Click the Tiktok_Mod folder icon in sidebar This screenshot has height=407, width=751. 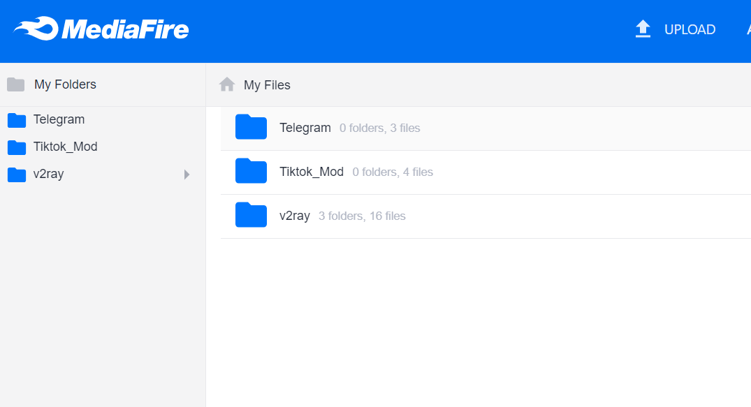pos(17,147)
